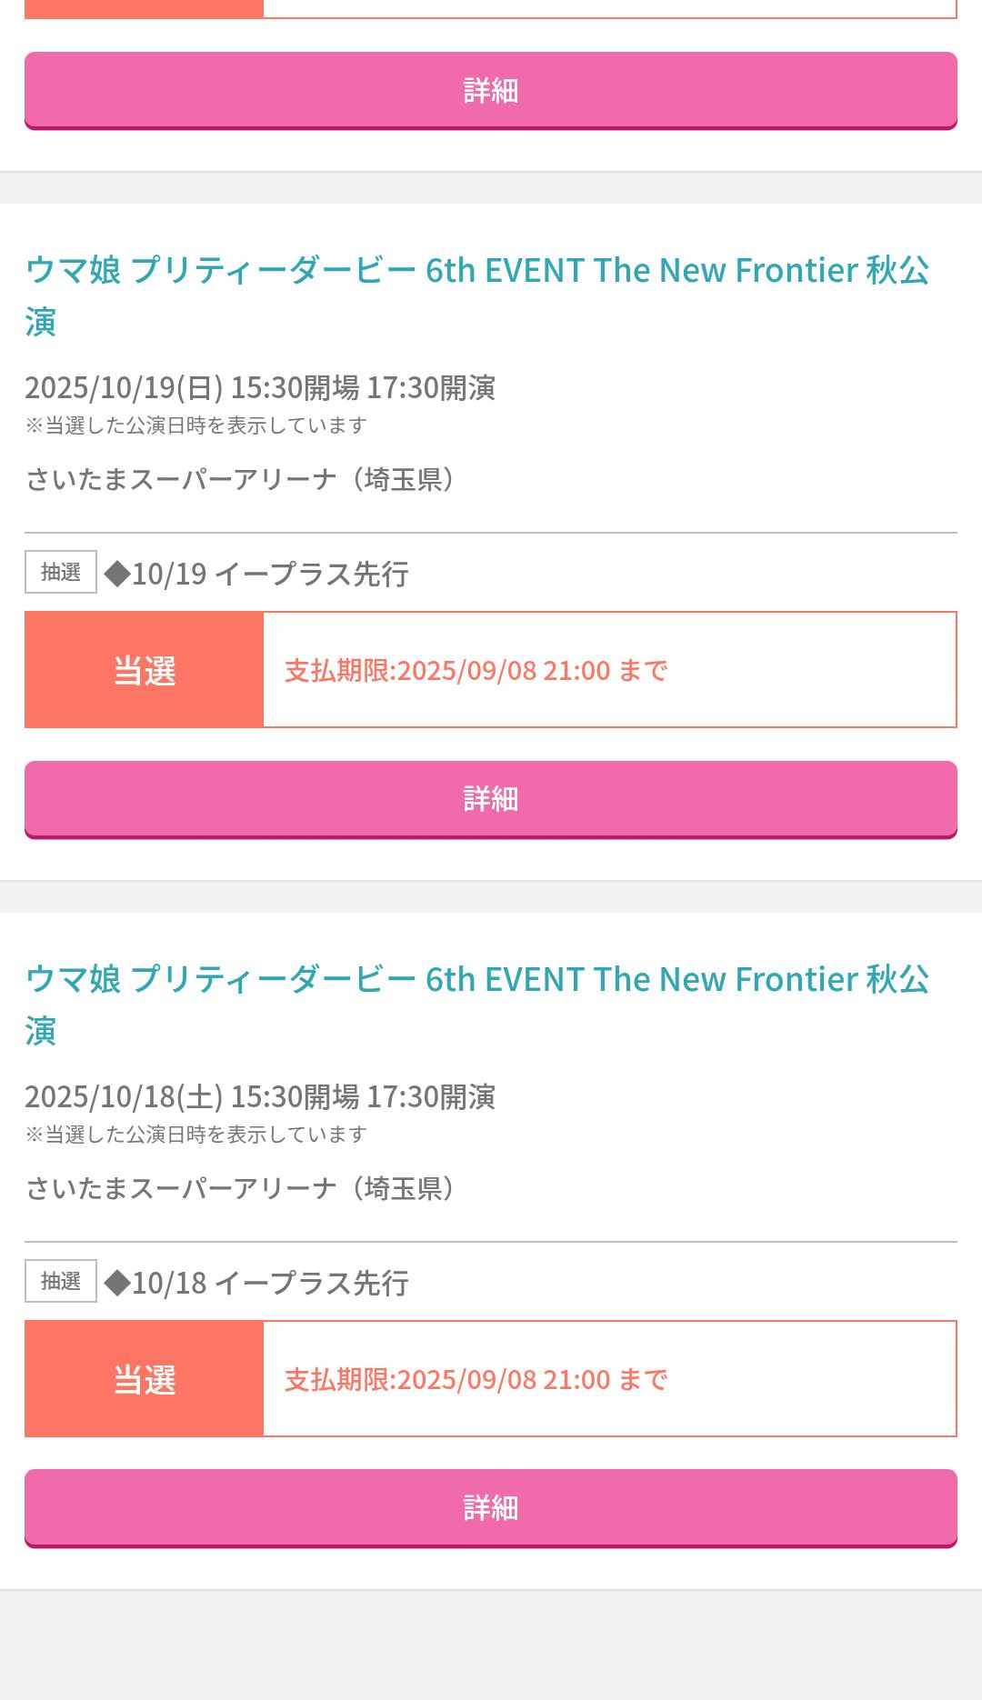
Task: Tap the 当選 badge for the 10/19 lottery
Action: pyautogui.click(x=145, y=670)
